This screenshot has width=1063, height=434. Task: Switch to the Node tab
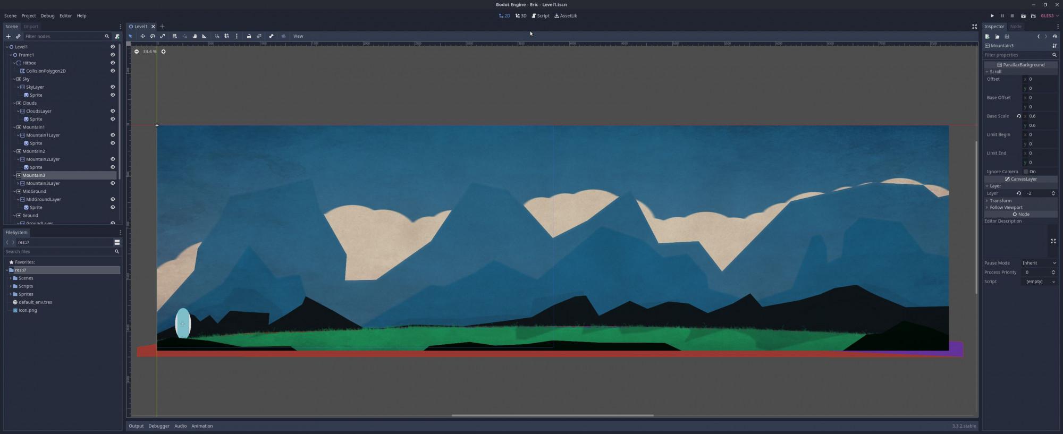coord(1016,27)
